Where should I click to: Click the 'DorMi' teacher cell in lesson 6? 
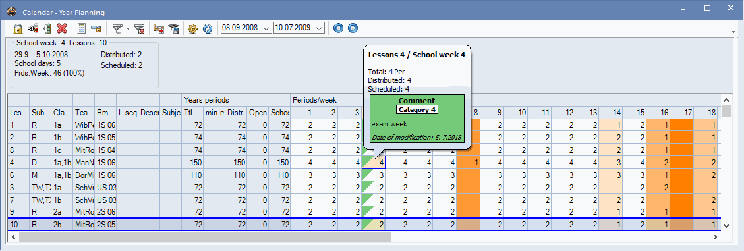[84, 175]
